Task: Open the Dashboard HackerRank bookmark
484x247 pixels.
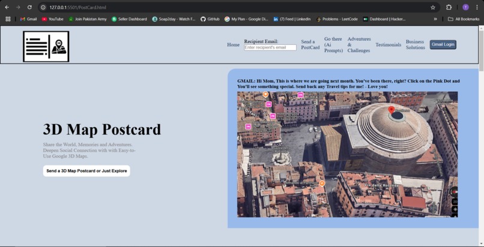Action: coord(384,19)
